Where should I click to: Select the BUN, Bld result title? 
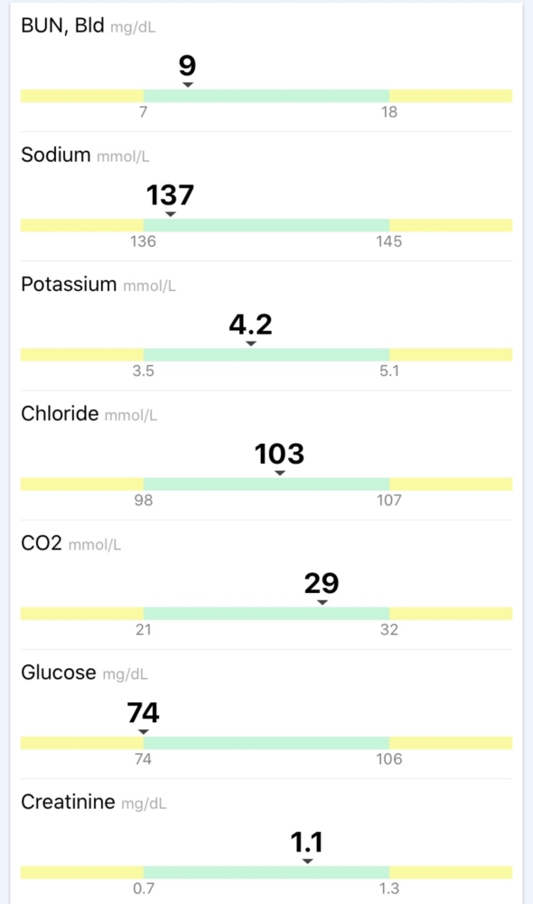(63, 26)
